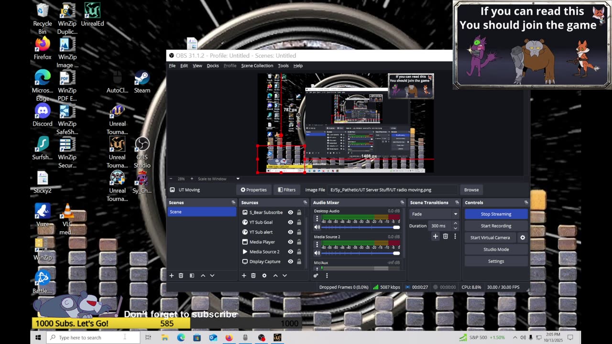Viewport: 612px width, 344px height.
Task: Open transition properties three-dot menu
Action: coord(455,236)
